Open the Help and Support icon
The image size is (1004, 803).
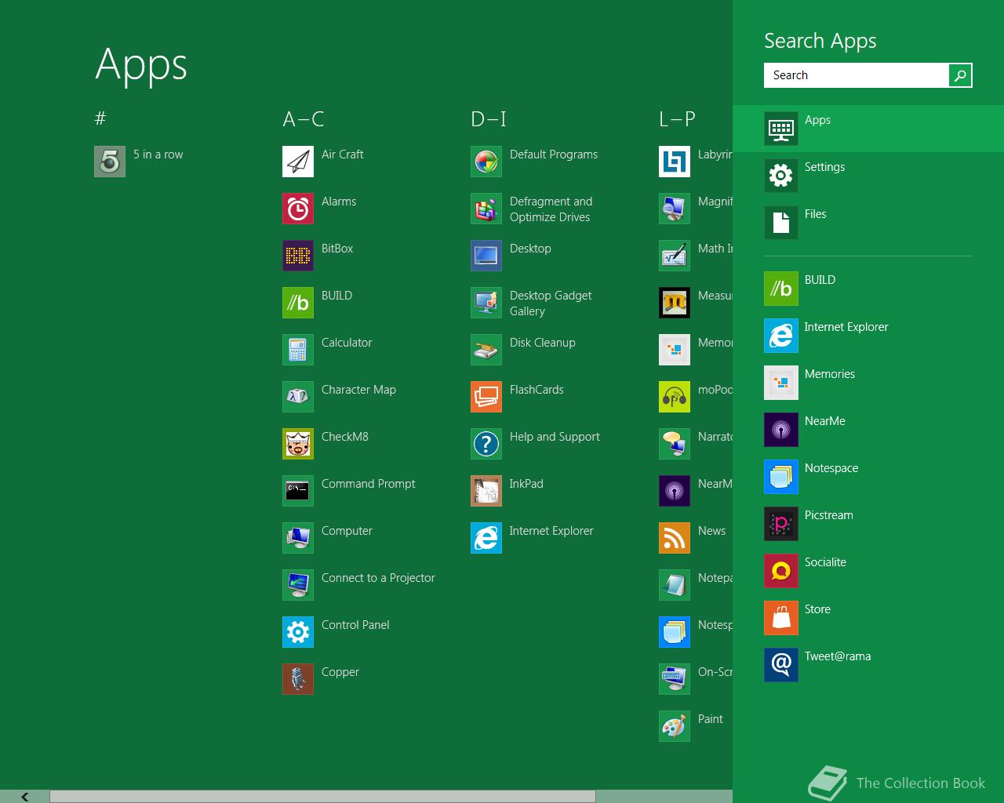pyautogui.click(x=486, y=444)
